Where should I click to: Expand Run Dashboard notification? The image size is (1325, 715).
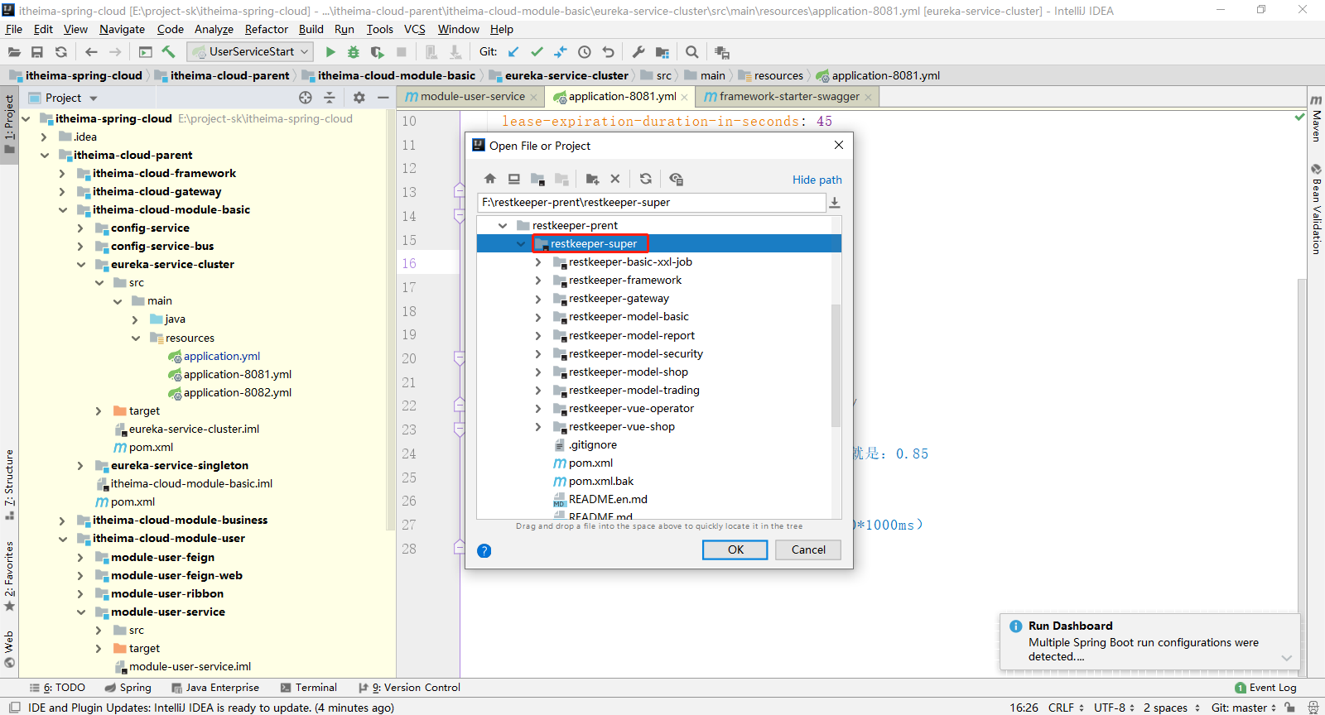coord(1286,658)
